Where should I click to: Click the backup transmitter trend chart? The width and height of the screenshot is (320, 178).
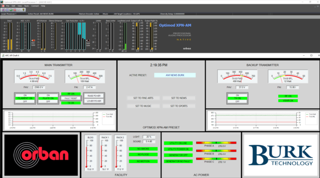pyautogui.click(x=262, y=120)
